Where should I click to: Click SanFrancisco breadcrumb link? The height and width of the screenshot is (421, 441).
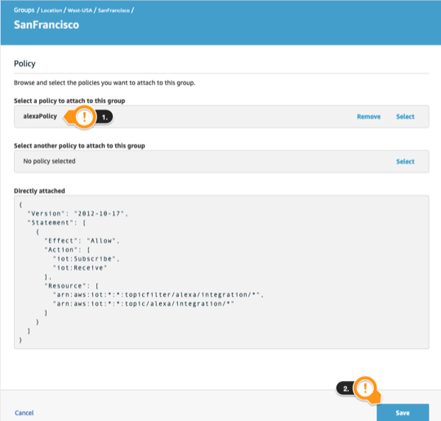point(114,11)
